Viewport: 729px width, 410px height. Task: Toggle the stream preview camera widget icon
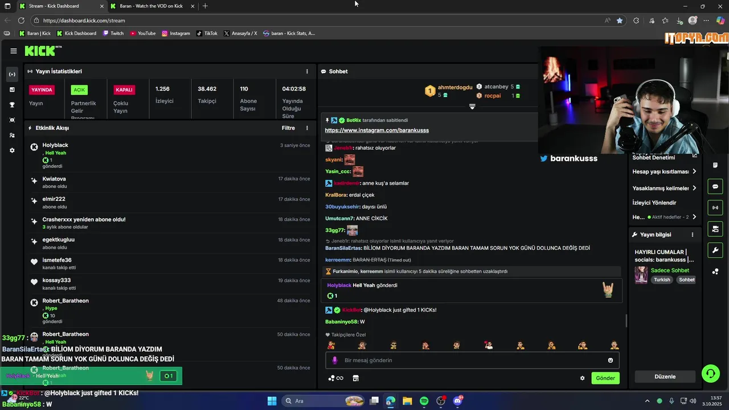715,229
